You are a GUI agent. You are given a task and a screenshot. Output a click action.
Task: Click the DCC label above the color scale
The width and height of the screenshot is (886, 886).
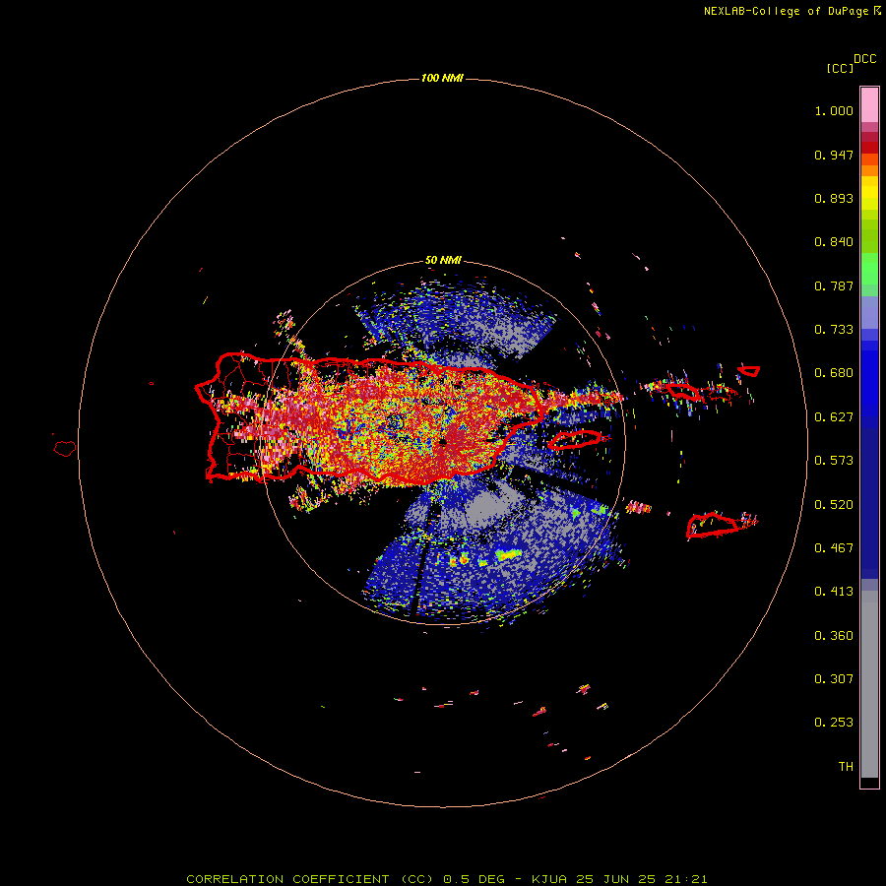(865, 59)
